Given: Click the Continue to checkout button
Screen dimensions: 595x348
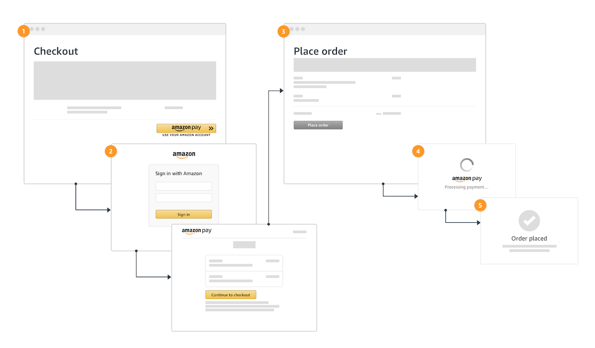Looking at the screenshot, I should click(230, 295).
